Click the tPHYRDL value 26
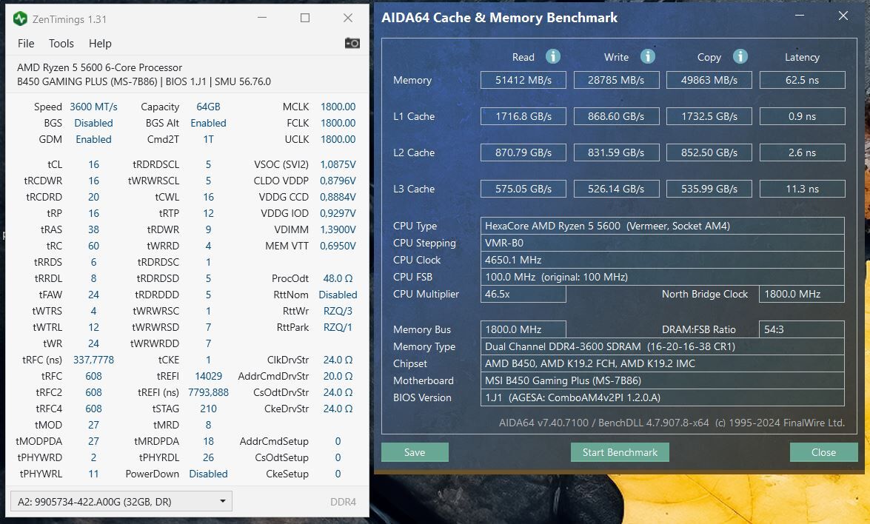870x524 pixels. coord(208,457)
